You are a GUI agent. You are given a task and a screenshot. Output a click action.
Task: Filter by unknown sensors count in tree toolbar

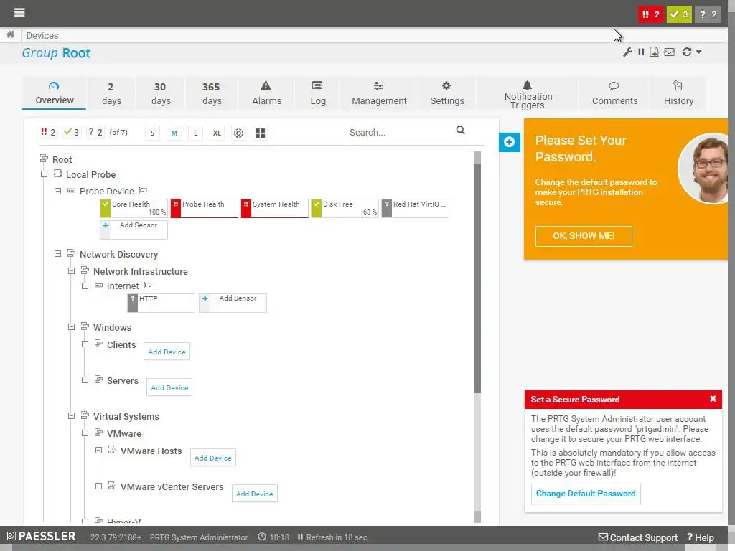(95, 133)
